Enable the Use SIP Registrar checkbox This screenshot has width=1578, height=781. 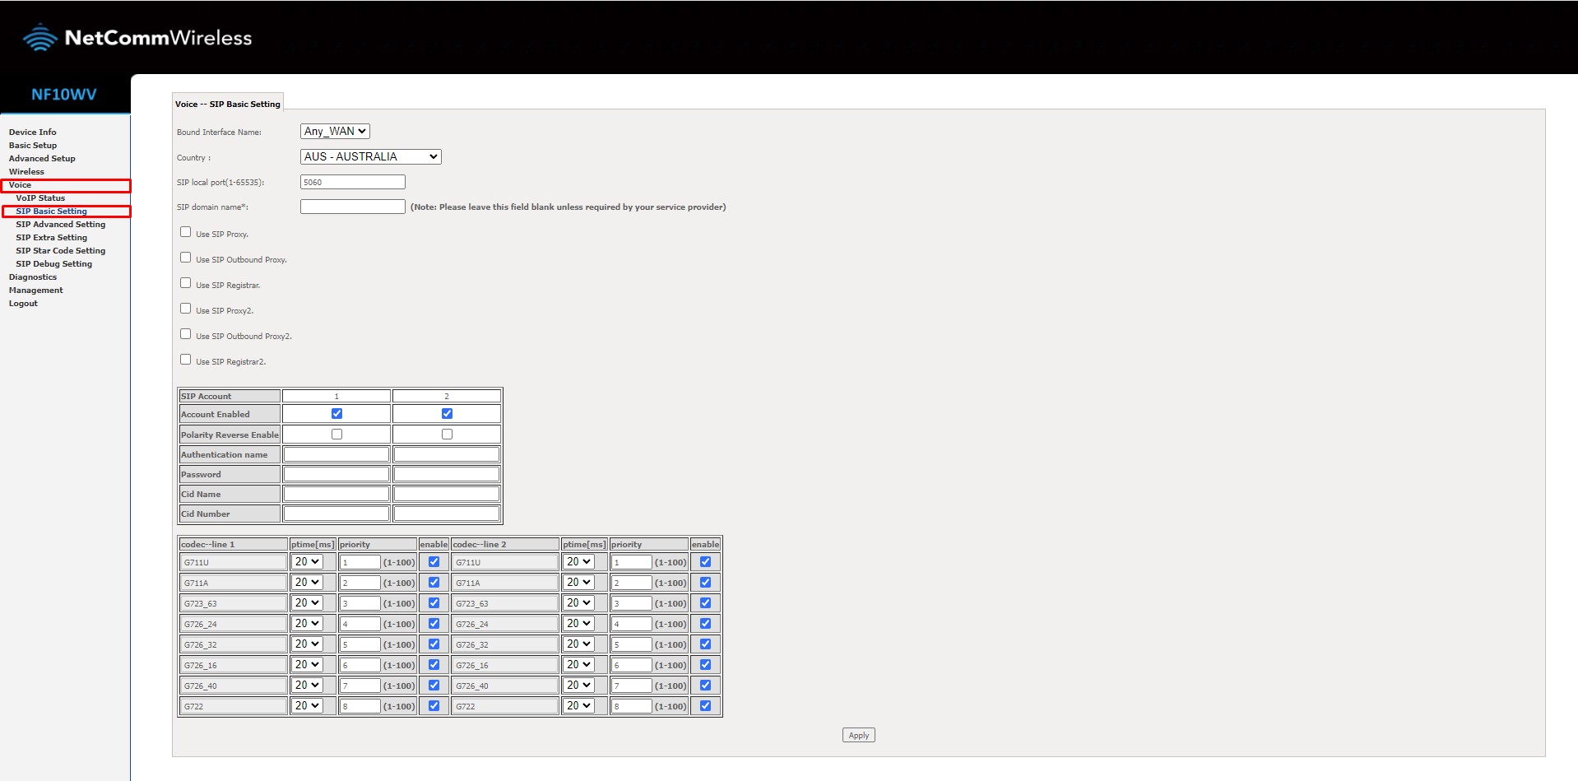(x=185, y=283)
